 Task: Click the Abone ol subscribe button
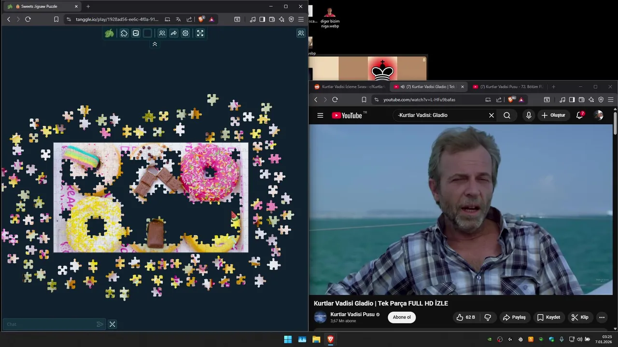[402, 317]
